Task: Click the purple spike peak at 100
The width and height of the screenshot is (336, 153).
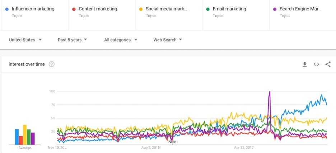Action: pos(270,92)
